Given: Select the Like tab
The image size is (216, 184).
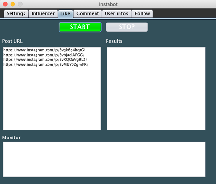Looking at the screenshot, I should click(65, 14).
